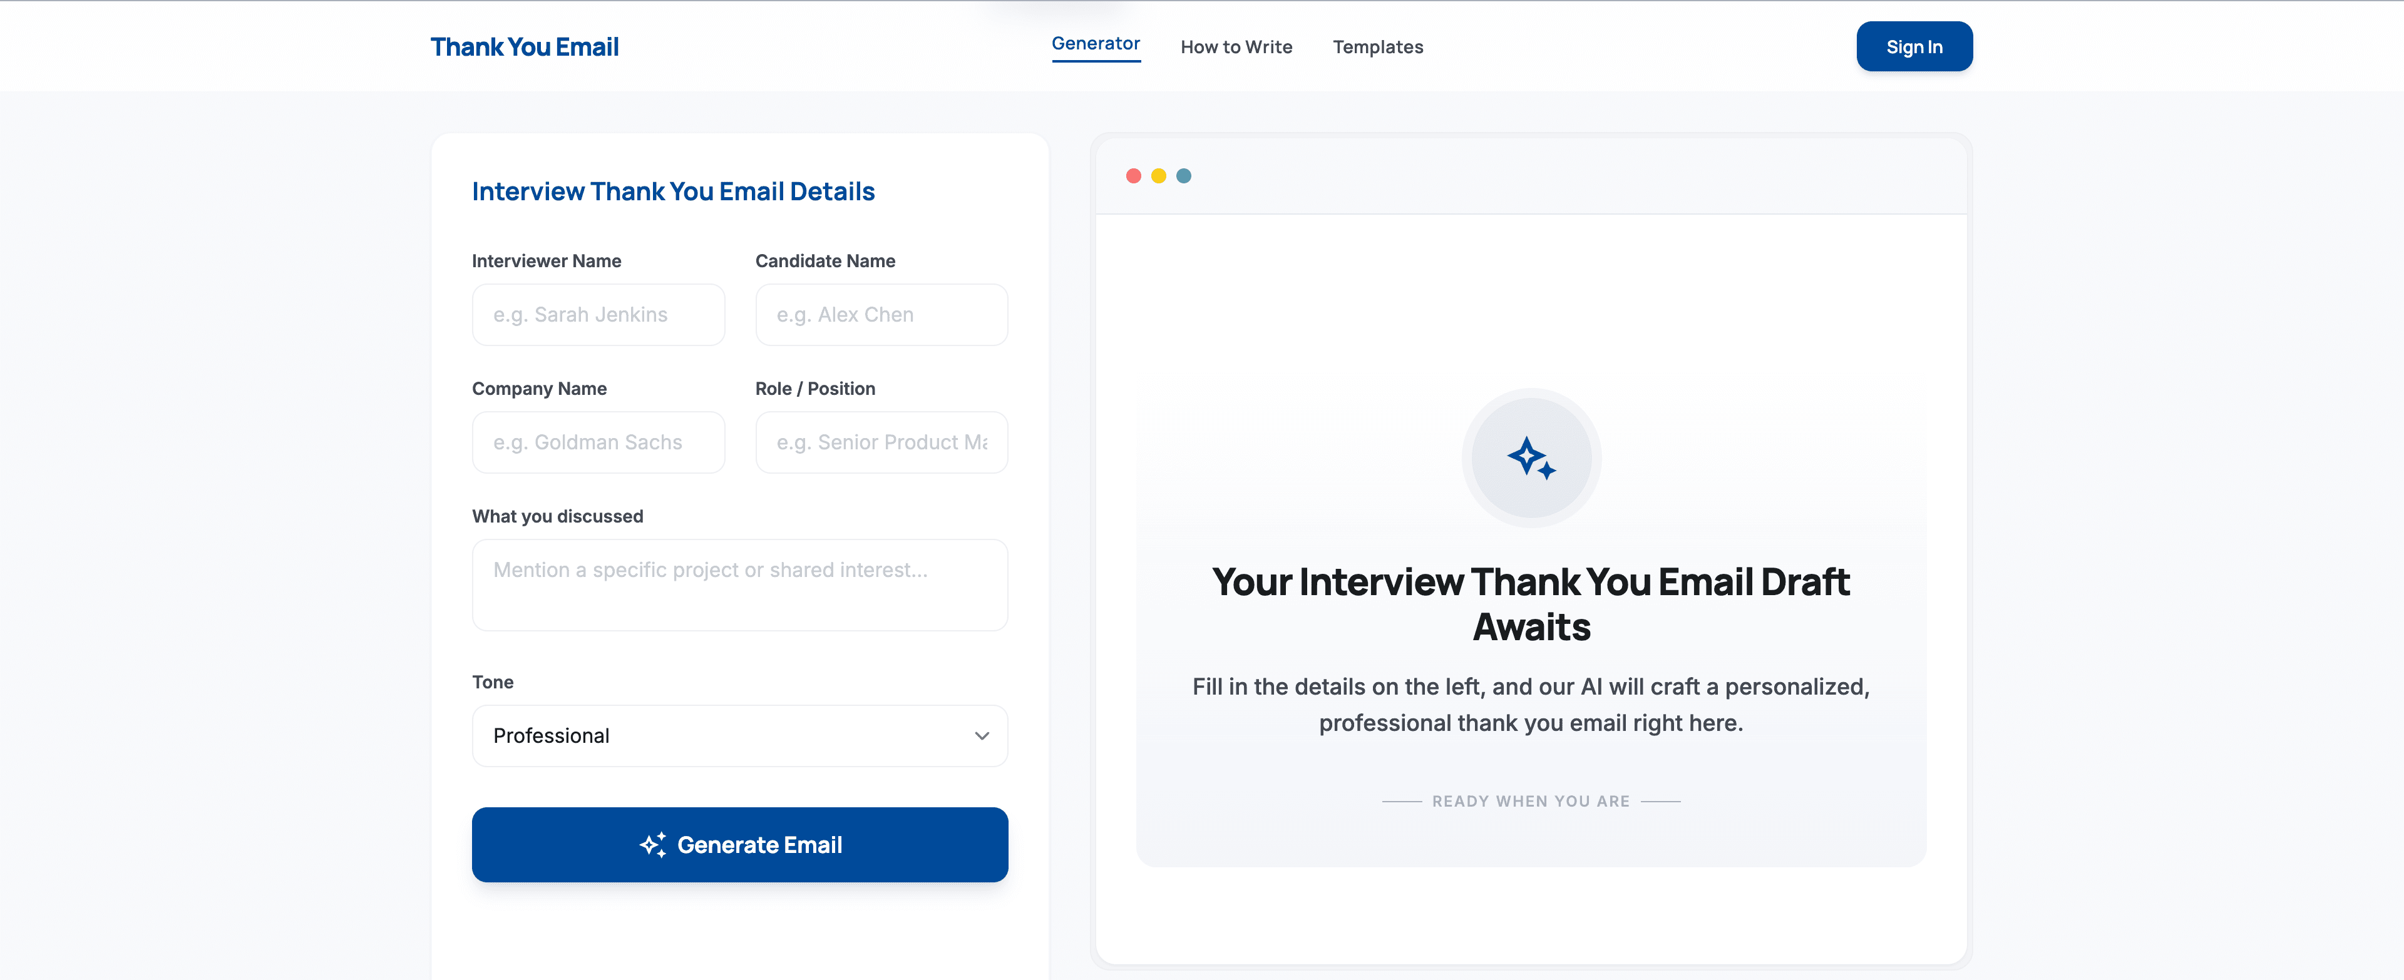Click the Company Name label
This screenshot has height=980, width=2404.
pos(540,389)
